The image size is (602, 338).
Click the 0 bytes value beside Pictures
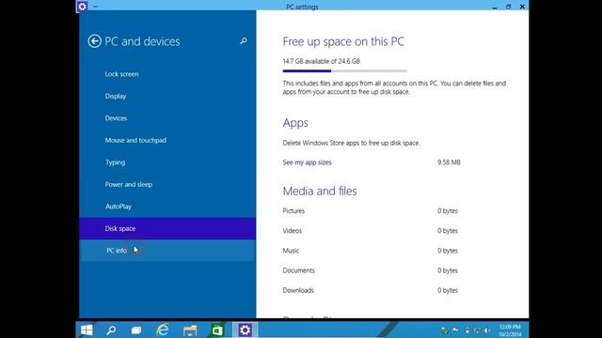pyautogui.click(x=448, y=210)
